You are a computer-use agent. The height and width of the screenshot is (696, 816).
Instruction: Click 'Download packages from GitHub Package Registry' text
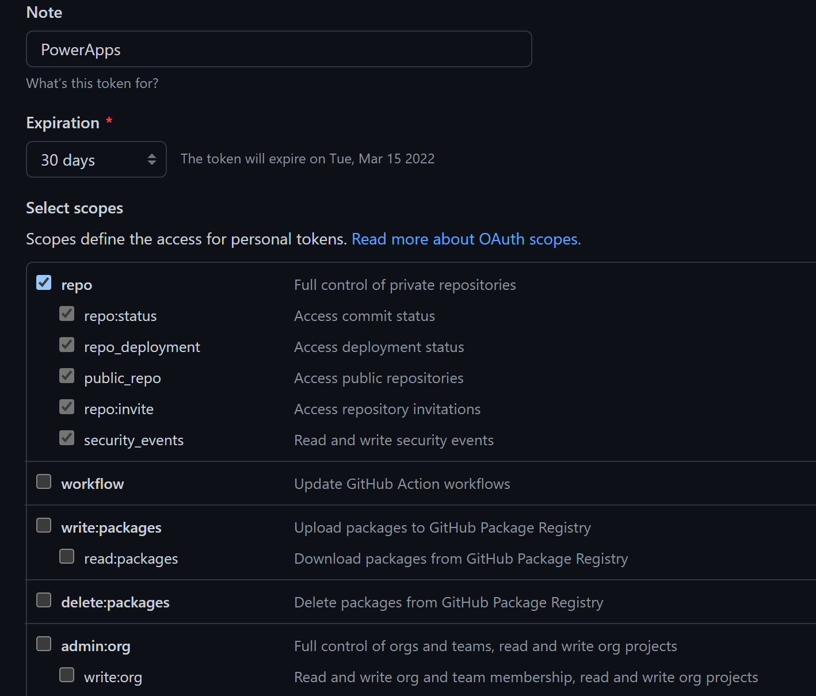(x=461, y=559)
